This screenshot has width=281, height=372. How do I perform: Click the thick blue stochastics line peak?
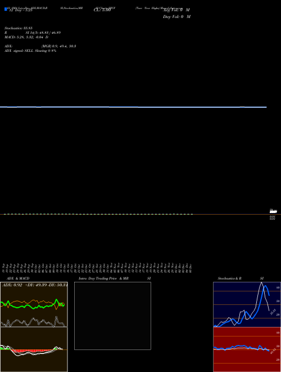(266, 287)
